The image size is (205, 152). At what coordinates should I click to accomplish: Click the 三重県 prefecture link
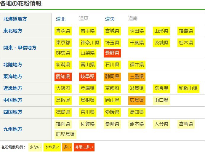(137, 77)
